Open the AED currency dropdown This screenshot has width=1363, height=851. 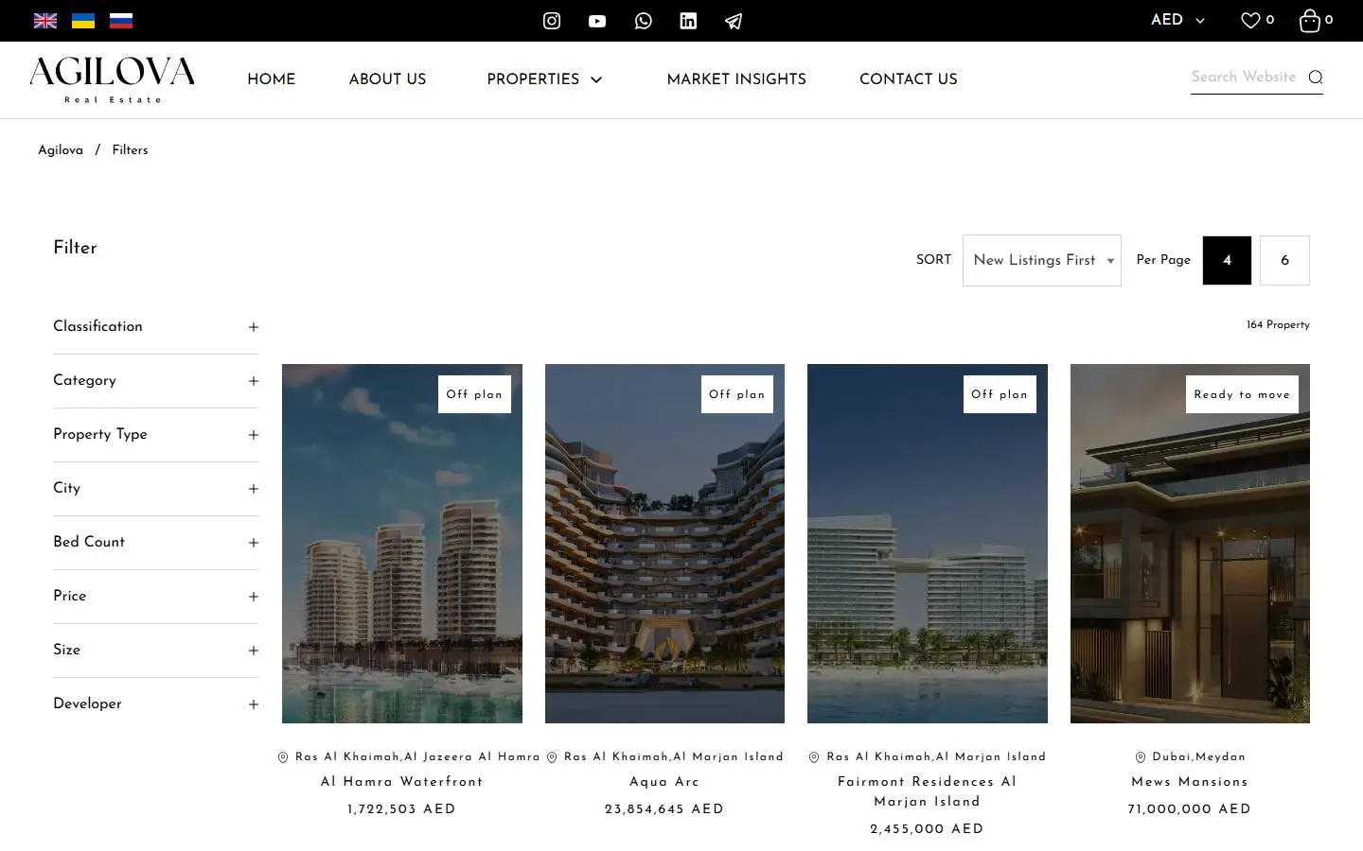tap(1177, 20)
